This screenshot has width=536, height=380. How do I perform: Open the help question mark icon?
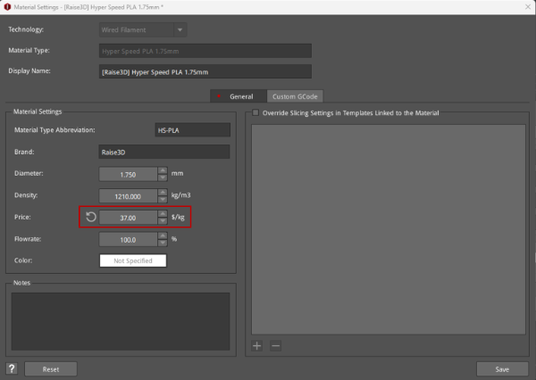tap(12, 368)
